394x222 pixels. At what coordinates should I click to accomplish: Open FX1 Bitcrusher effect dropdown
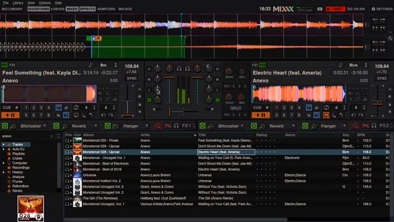coord(33,126)
